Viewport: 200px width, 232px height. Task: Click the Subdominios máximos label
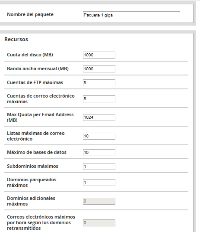(32, 166)
